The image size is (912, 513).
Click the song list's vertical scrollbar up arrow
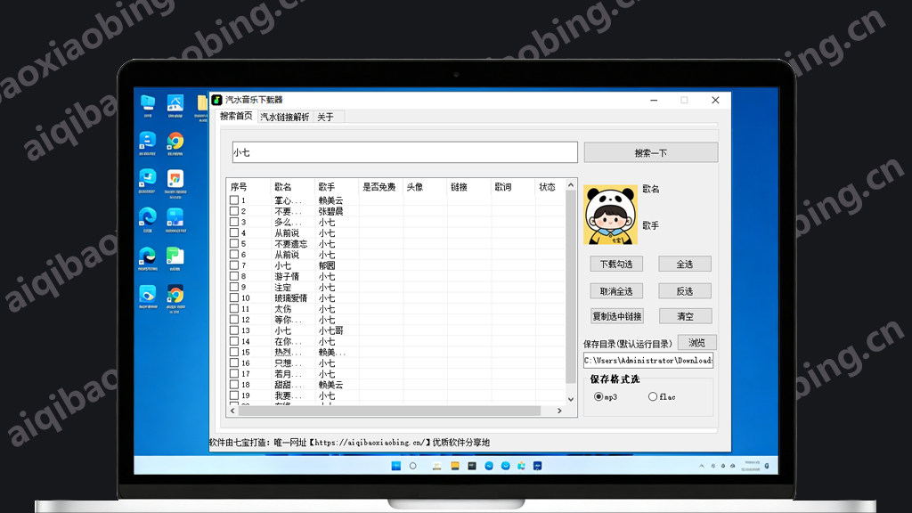(571, 185)
